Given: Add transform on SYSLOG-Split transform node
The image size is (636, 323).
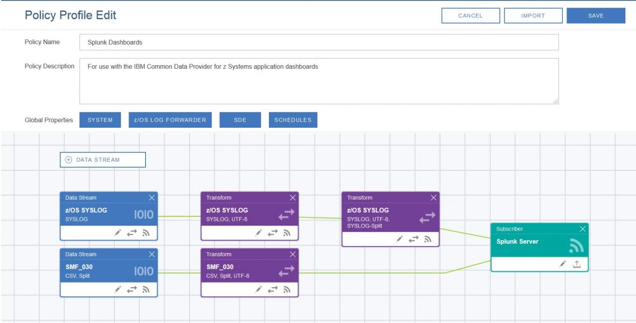Looking at the screenshot, I should pos(413,239).
